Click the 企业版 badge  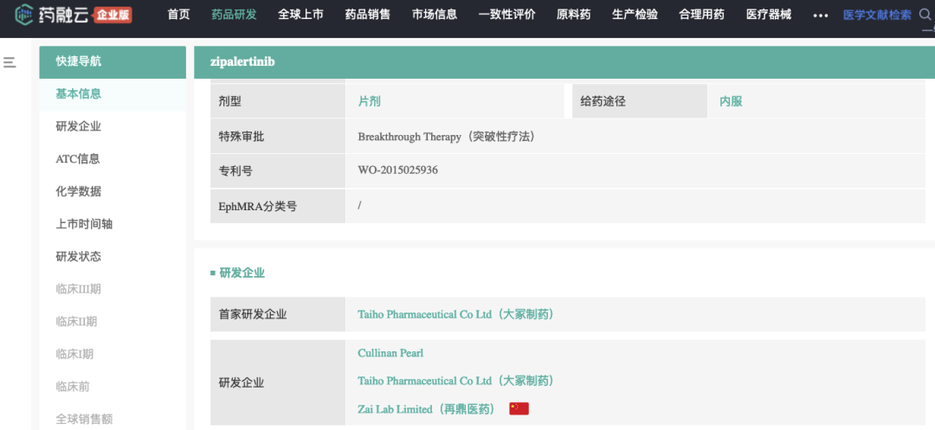point(113,15)
